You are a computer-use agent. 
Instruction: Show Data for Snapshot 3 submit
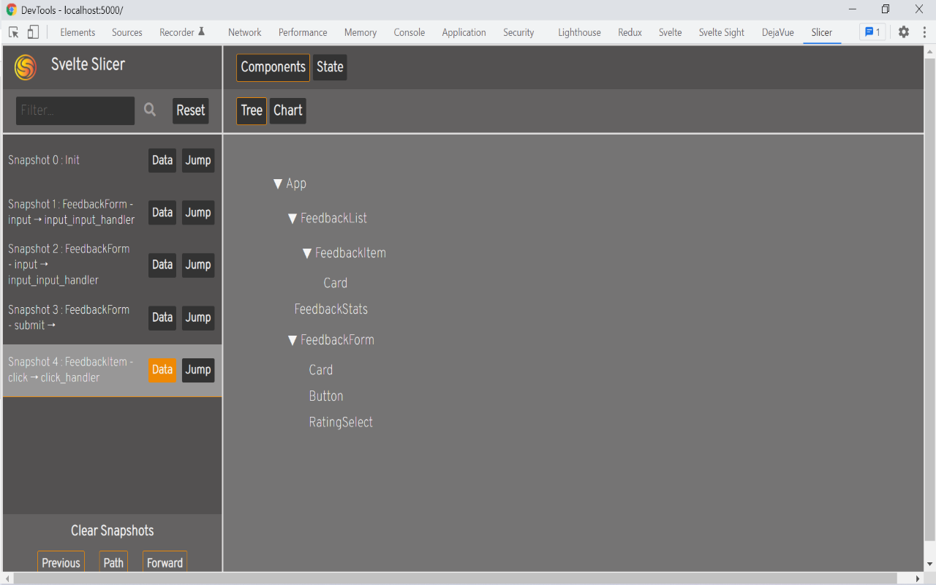pos(162,317)
